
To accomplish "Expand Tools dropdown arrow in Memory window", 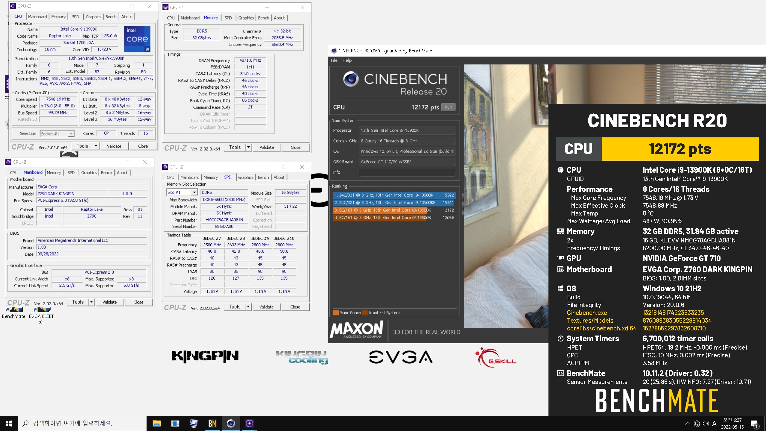I will click(249, 147).
